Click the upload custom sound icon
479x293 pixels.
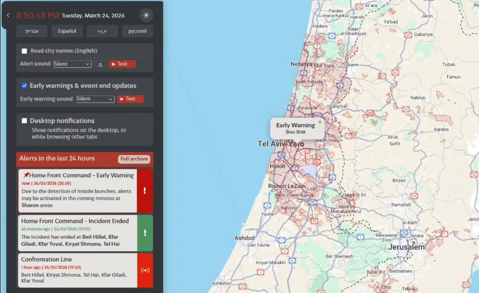pyautogui.click(x=100, y=64)
